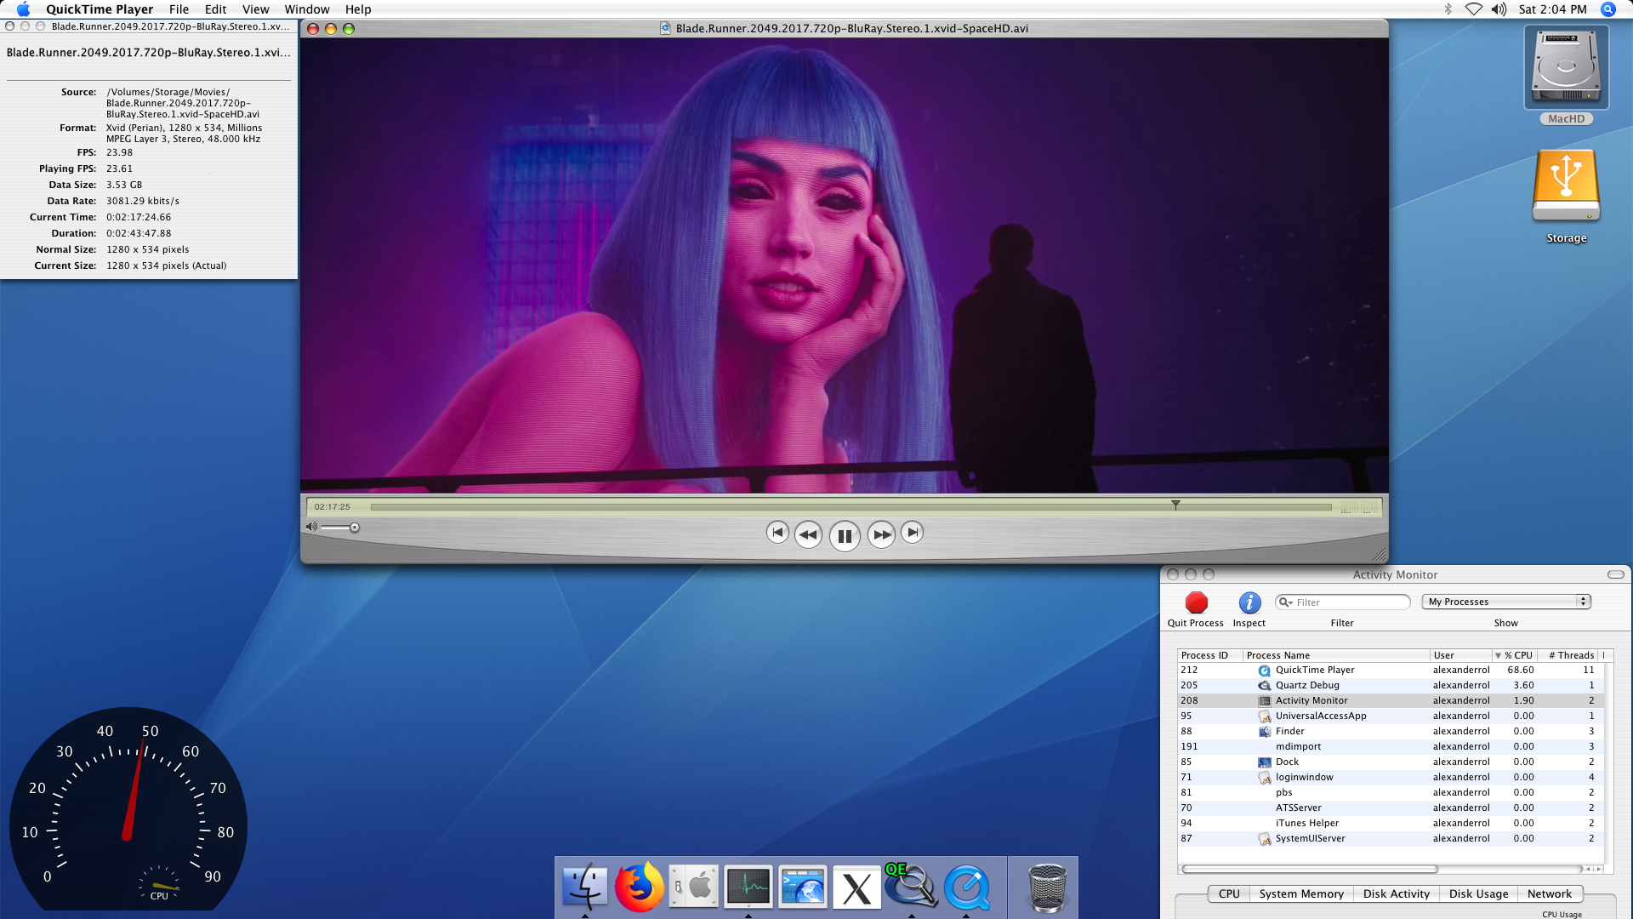This screenshot has width=1633, height=919.
Task: Jump to the end of the movie
Action: click(x=912, y=533)
